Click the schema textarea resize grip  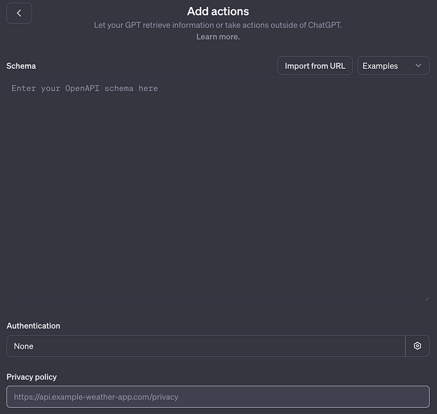tap(427, 297)
